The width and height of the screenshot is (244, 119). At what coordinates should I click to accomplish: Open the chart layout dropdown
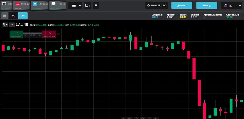[75, 5]
